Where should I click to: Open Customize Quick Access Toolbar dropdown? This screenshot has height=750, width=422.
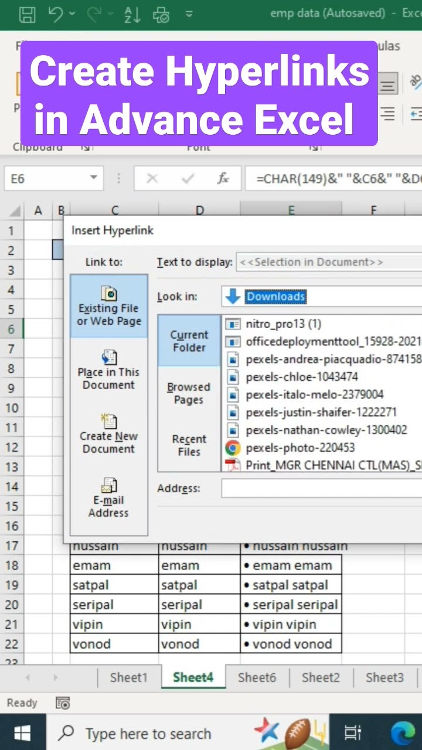[x=189, y=14]
